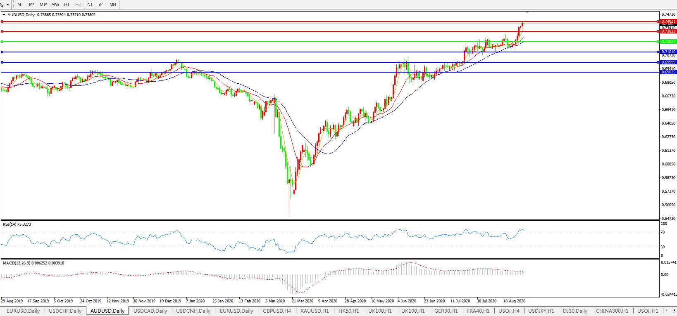Select the DJ30,Daily chart tab
This screenshot has width=677, height=316.
point(575,311)
